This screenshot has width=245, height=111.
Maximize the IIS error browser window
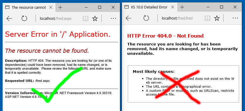[x=221, y=7]
